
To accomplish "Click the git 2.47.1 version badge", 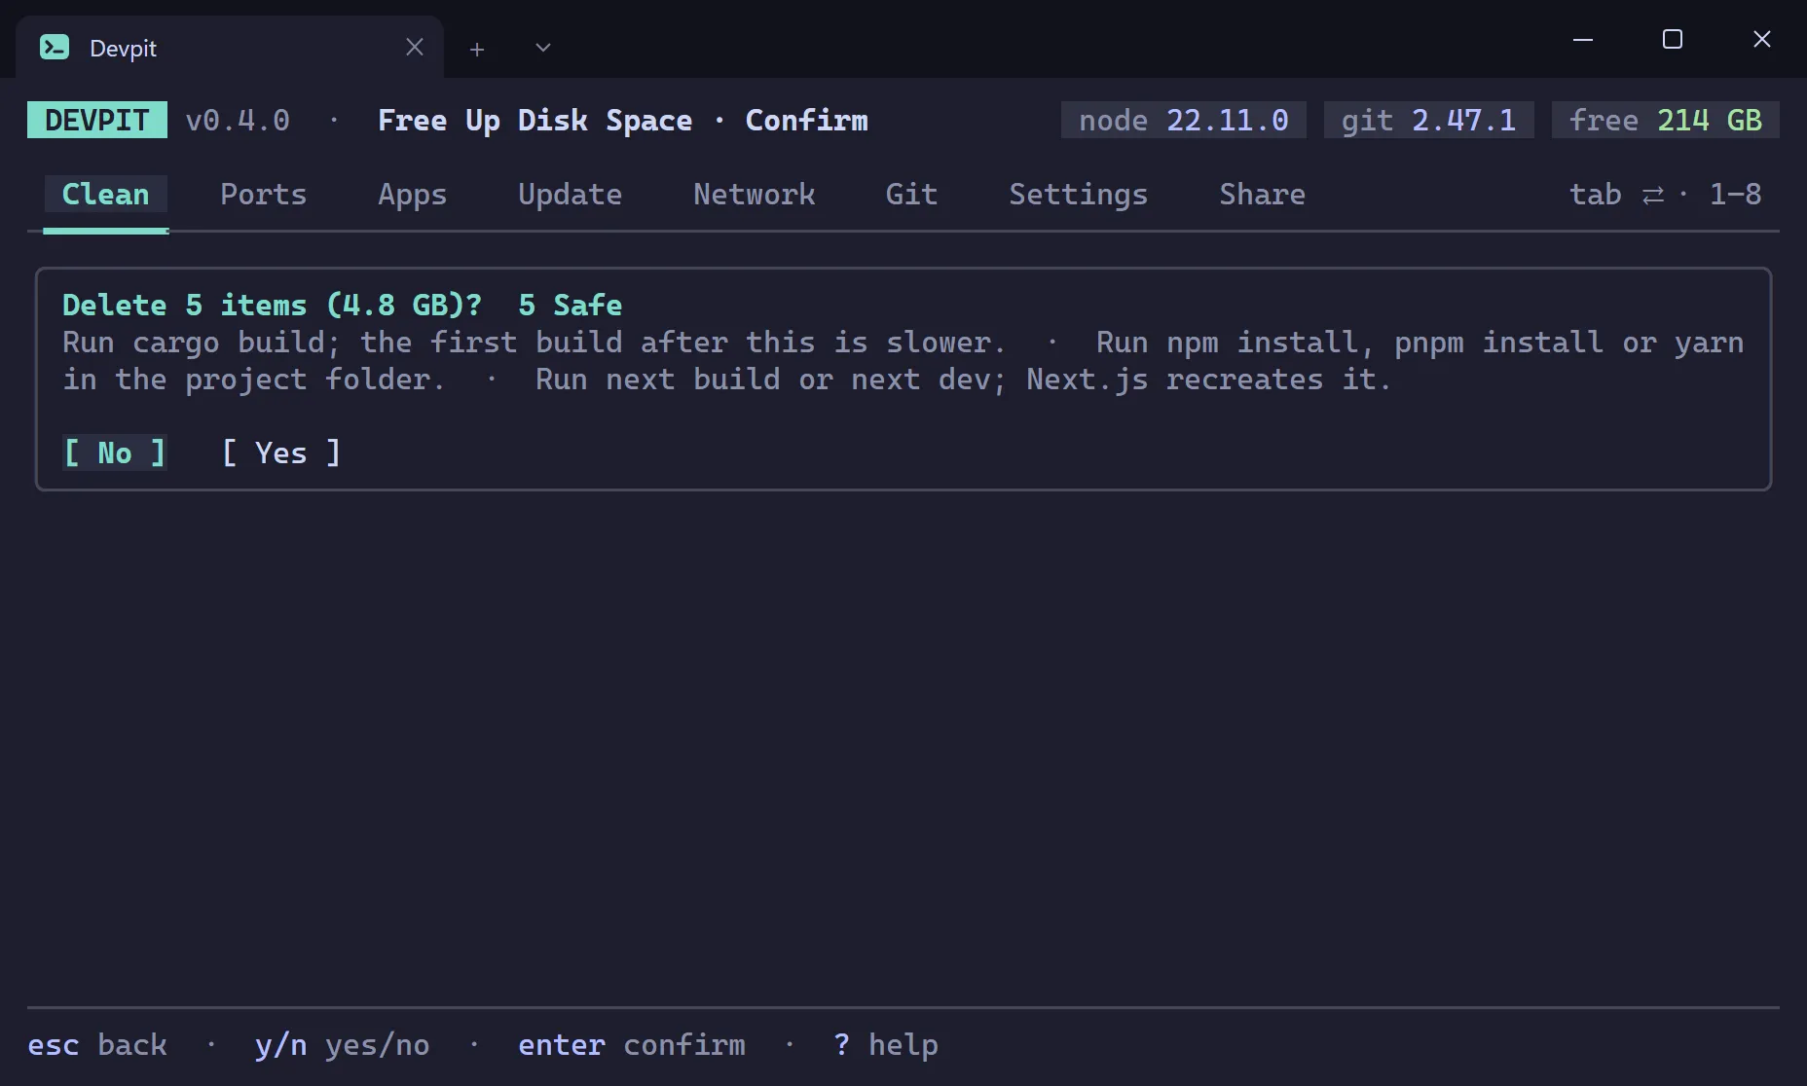I will coord(1429,120).
